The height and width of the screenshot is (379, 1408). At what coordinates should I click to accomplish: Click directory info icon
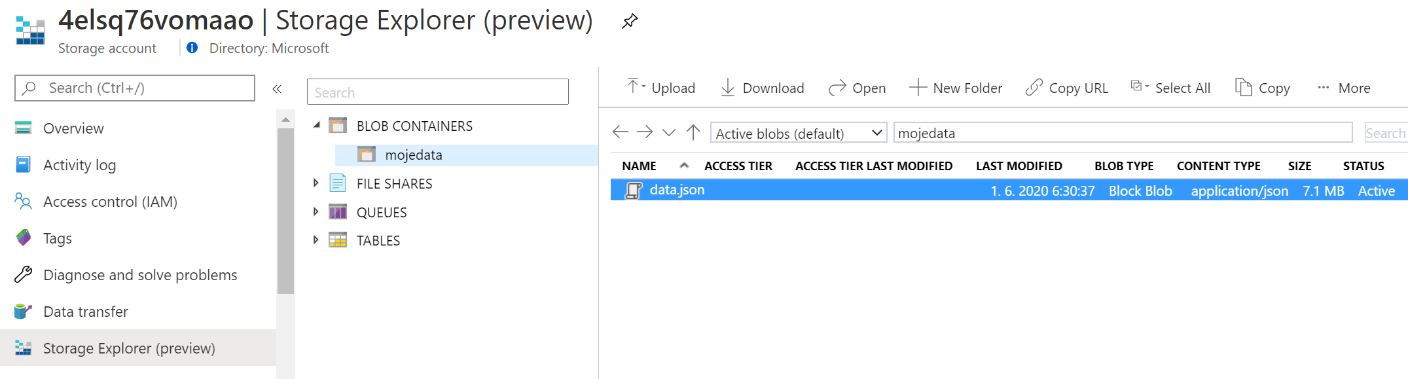point(192,48)
